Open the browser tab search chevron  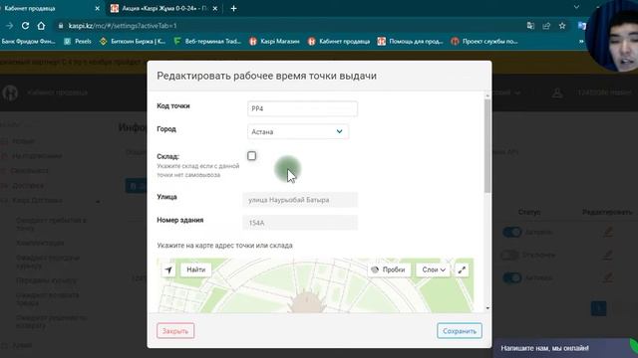[x=576, y=7]
